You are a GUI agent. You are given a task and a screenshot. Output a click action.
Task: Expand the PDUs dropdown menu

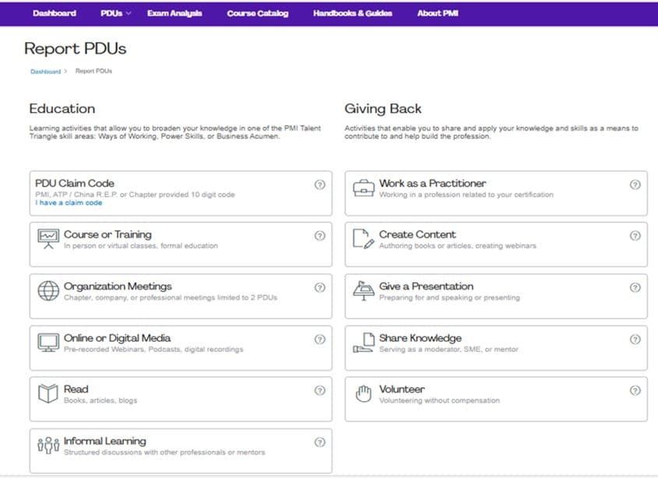(x=116, y=13)
